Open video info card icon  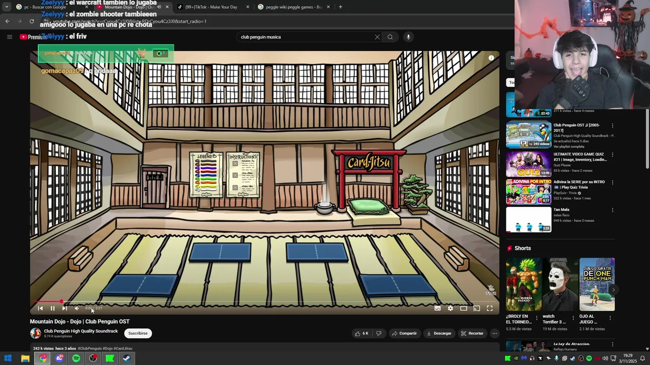tap(491, 58)
